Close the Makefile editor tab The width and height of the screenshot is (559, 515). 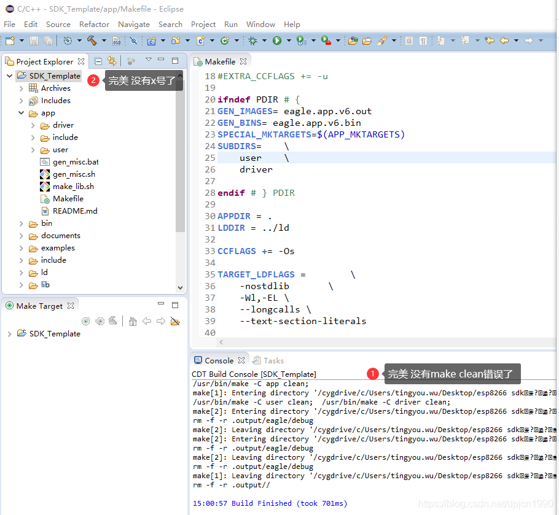point(243,61)
